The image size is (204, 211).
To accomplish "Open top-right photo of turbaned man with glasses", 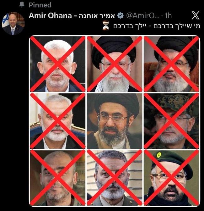I will (x=171, y=64).
